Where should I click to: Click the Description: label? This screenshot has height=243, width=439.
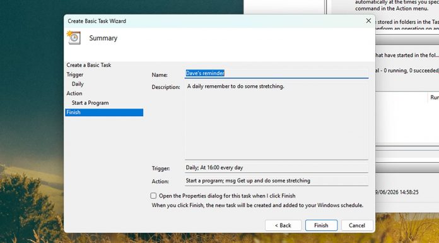click(x=166, y=87)
